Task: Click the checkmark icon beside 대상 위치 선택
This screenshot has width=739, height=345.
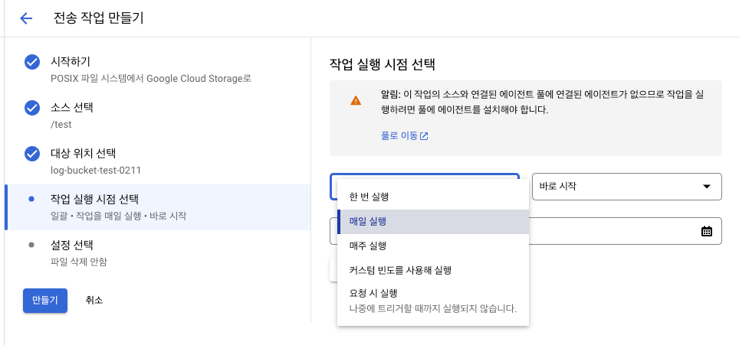Action: pos(31,154)
